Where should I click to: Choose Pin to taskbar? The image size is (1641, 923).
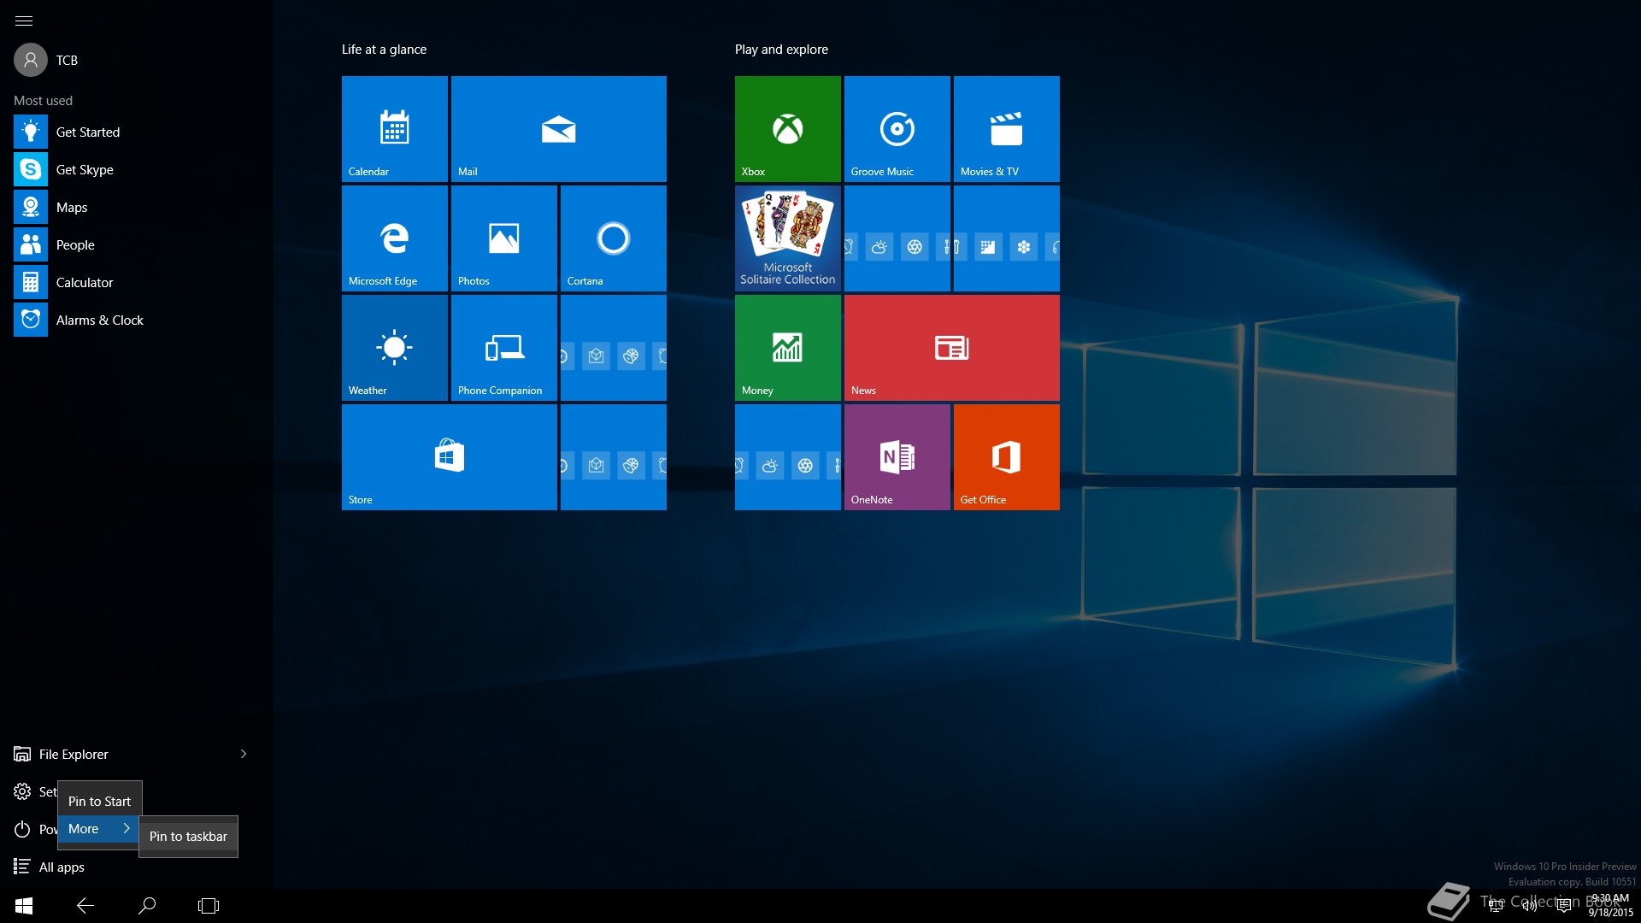188,836
